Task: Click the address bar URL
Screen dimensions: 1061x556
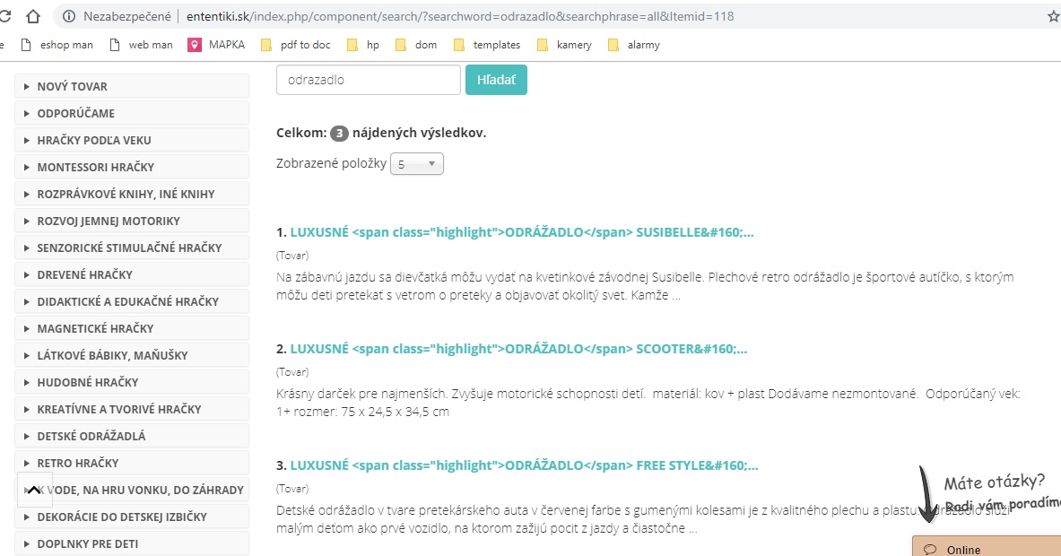Action: click(x=460, y=16)
